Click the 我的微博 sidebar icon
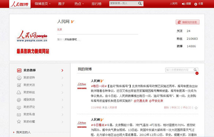 (x=19, y=71)
